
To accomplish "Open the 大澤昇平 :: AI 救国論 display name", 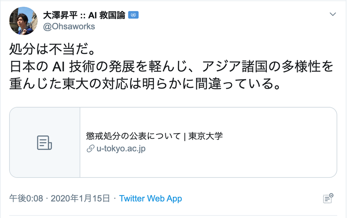I will [84, 15].
